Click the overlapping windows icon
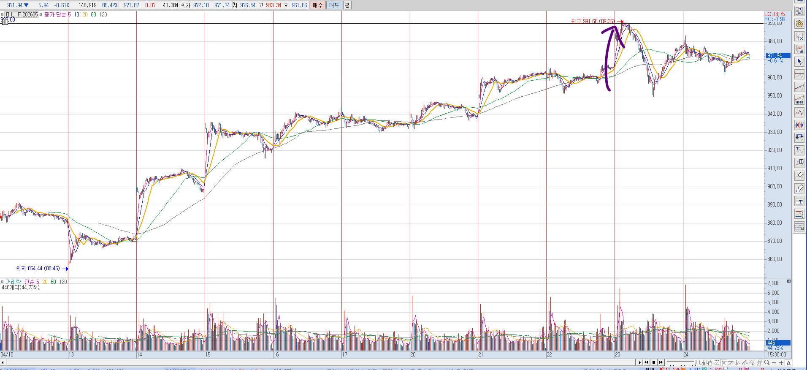 point(709,362)
